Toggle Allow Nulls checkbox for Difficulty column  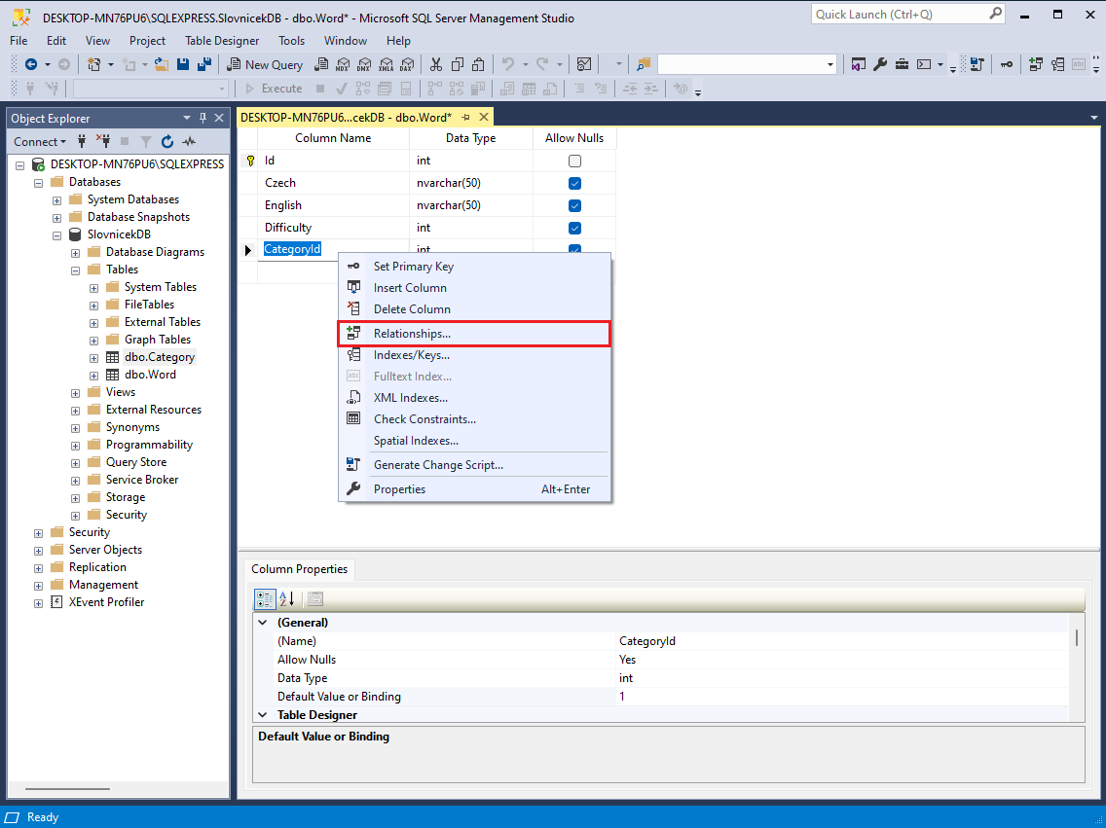[574, 228]
